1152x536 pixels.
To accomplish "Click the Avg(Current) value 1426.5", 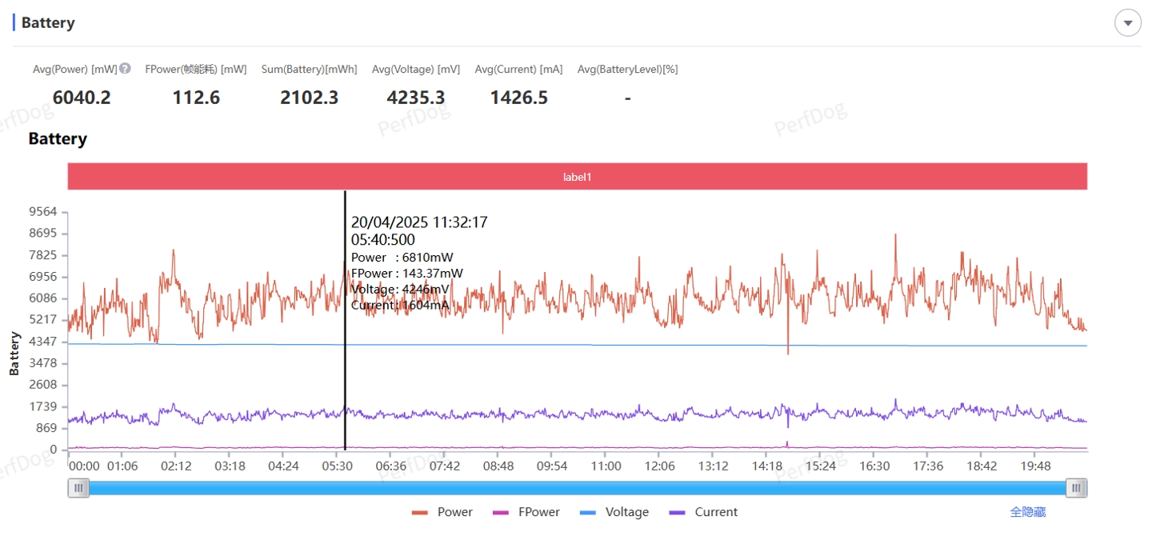I will click(518, 98).
